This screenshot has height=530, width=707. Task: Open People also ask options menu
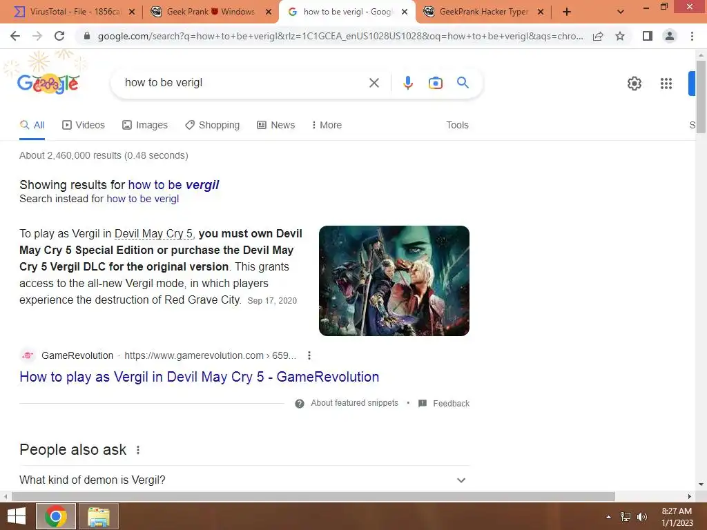point(138,450)
